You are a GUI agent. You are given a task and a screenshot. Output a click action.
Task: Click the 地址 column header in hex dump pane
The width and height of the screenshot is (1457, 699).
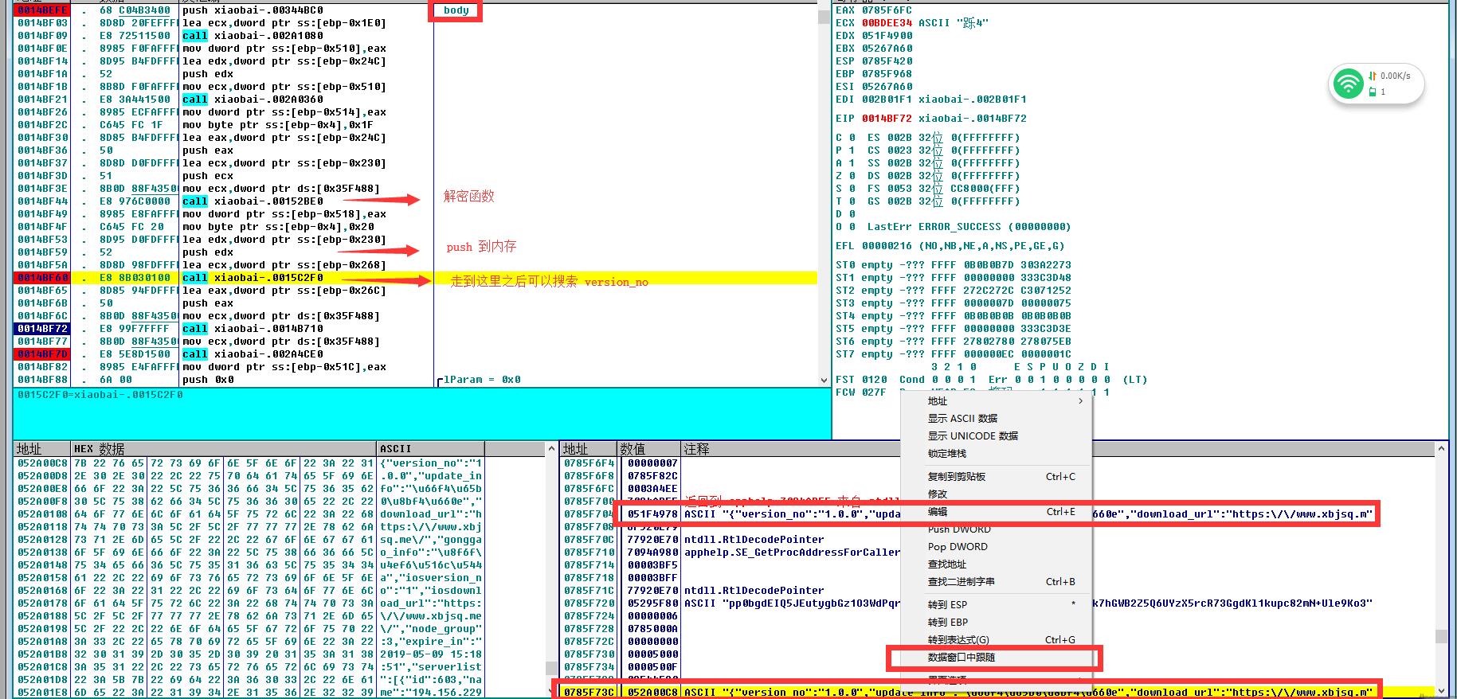coord(42,449)
